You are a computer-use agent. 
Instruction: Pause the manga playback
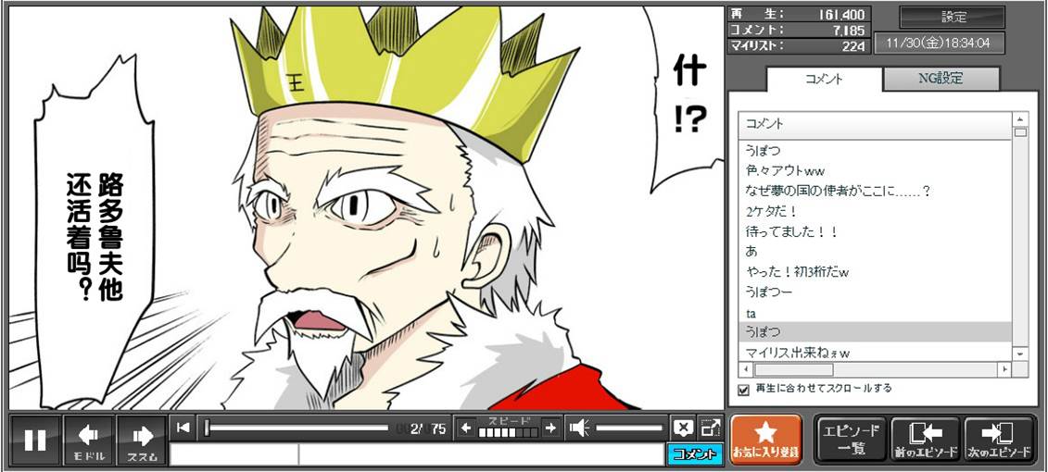tap(35, 440)
